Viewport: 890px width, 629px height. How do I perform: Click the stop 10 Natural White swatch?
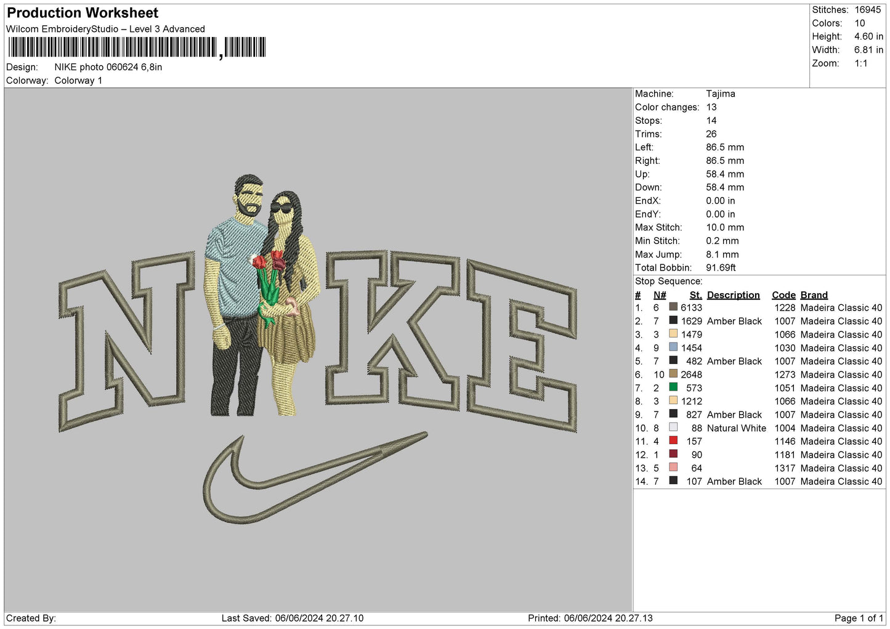click(x=673, y=427)
